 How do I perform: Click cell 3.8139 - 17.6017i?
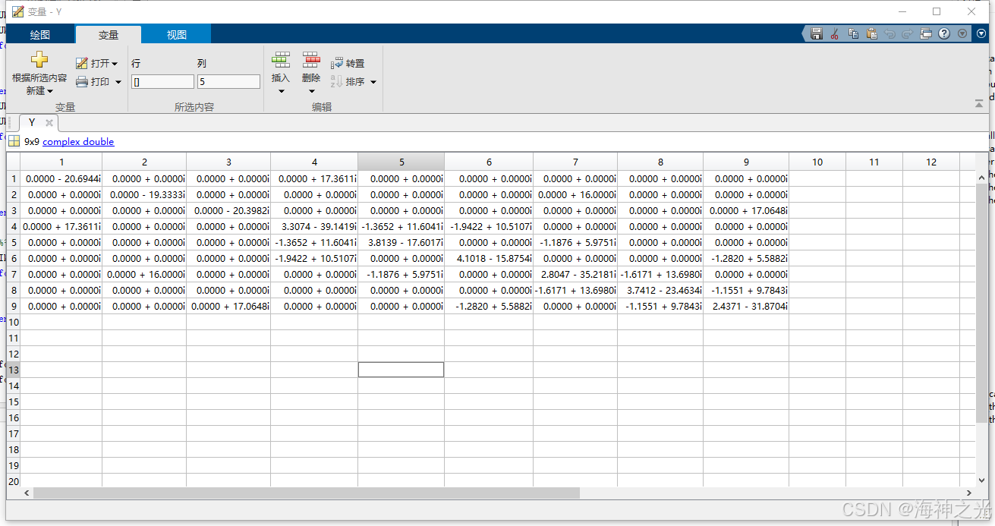point(401,242)
